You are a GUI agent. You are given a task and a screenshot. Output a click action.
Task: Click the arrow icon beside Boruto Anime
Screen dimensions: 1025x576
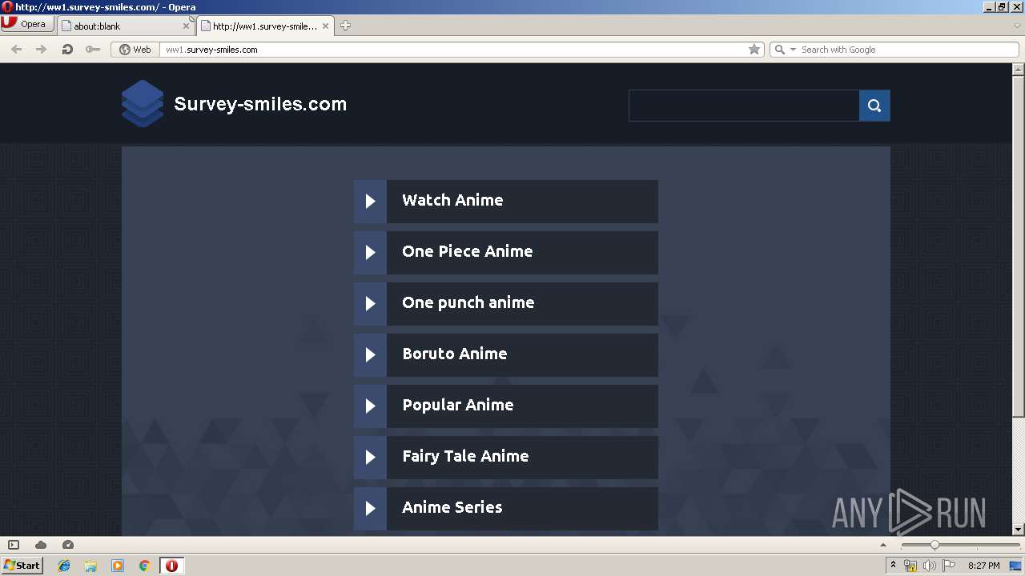(370, 354)
